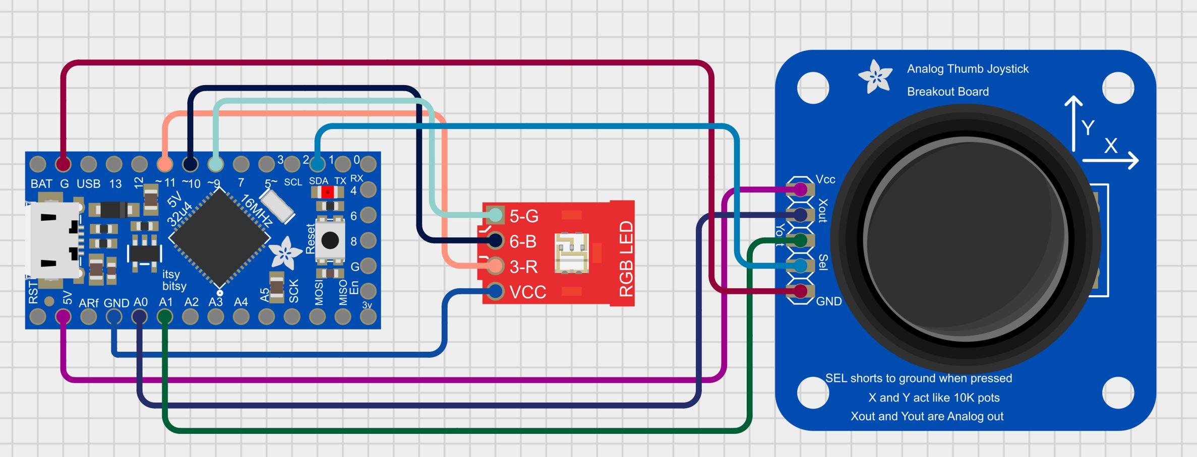Select the RST pin on the ItsyBitsy
Screen dimensions: 1197x457
point(38,316)
